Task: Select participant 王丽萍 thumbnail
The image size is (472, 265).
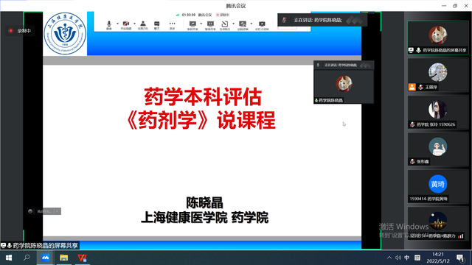Action: point(437,75)
